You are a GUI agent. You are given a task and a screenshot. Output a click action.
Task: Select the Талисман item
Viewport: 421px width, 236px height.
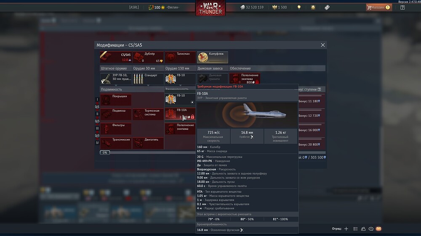(180, 57)
